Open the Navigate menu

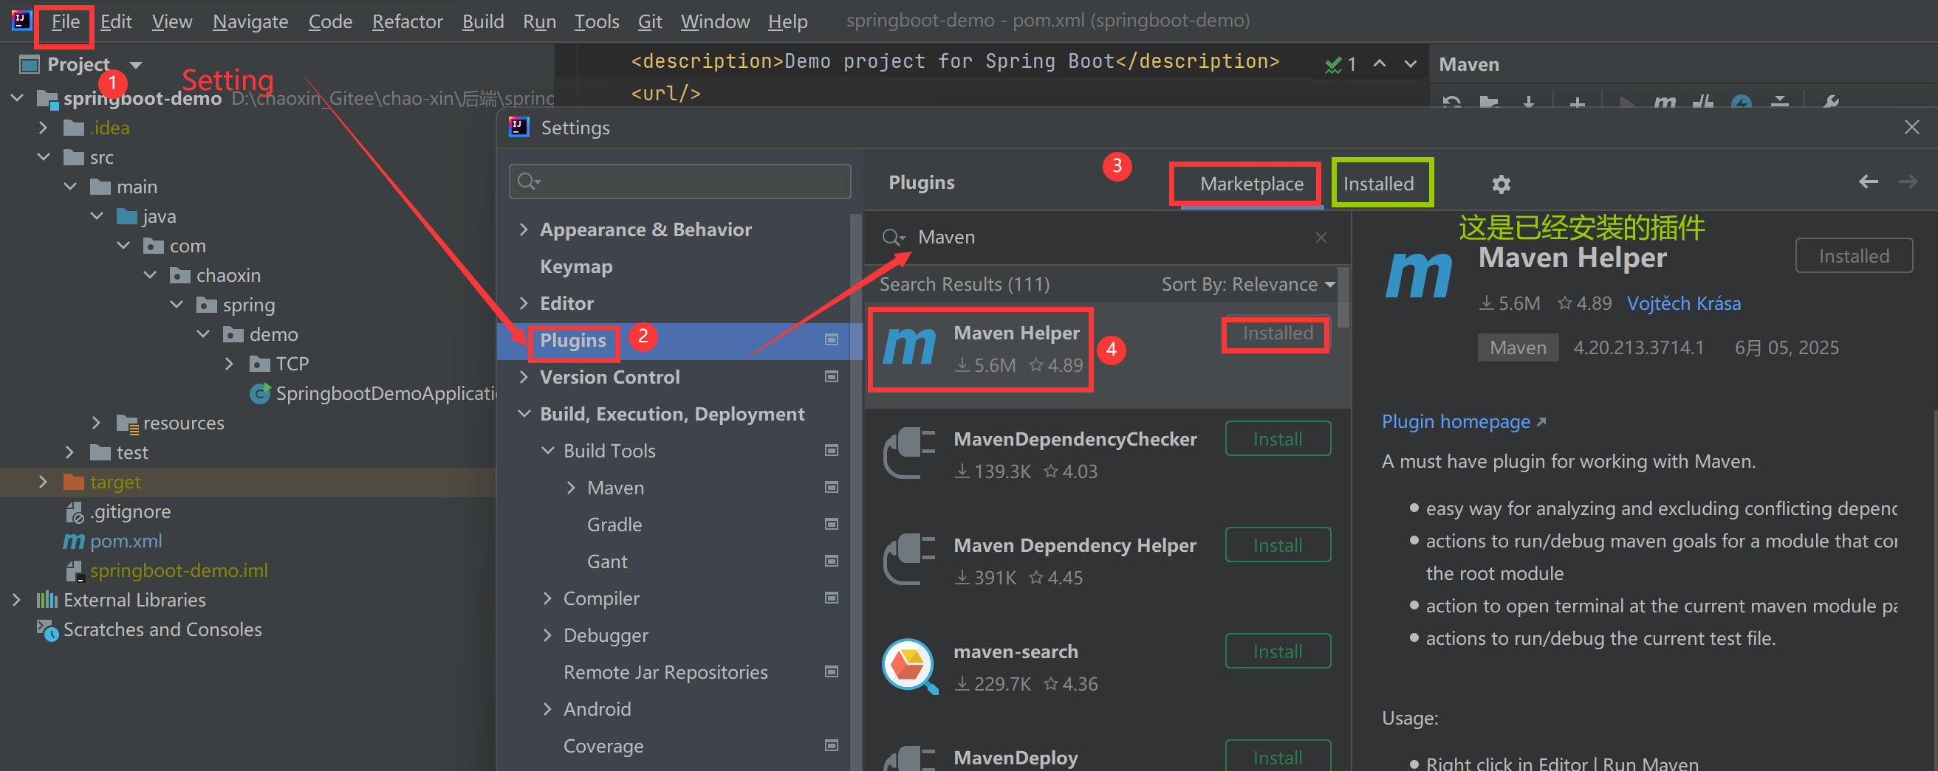coord(250,22)
